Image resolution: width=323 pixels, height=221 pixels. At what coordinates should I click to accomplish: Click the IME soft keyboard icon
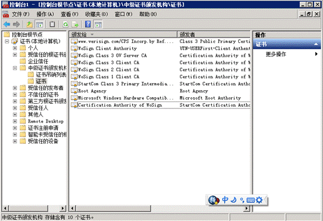coord(250,200)
